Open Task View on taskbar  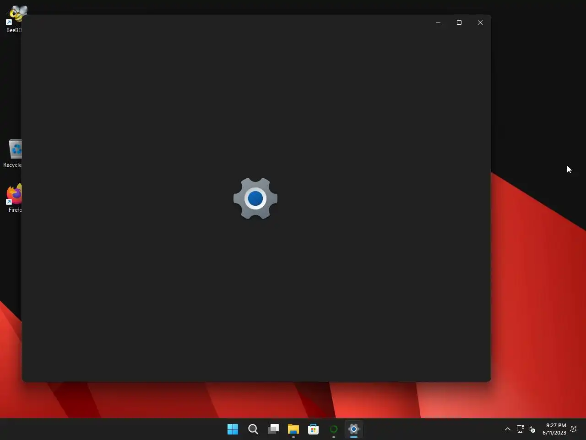pyautogui.click(x=273, y=429)
